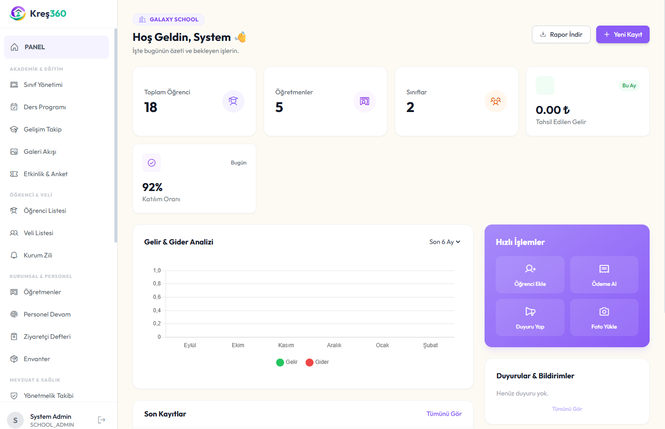Open the Ödeme Al quick action
Screen dimensions: 665x429
tap(604, 275)
